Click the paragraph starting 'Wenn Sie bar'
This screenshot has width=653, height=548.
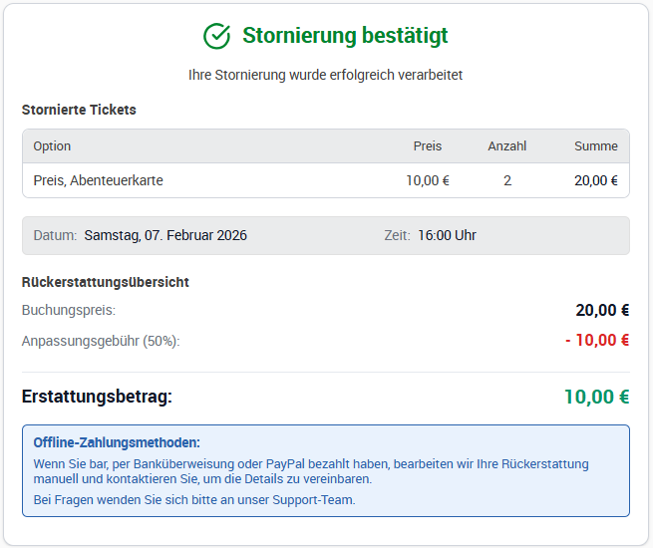pyautogui.click(x=311, y=471)
